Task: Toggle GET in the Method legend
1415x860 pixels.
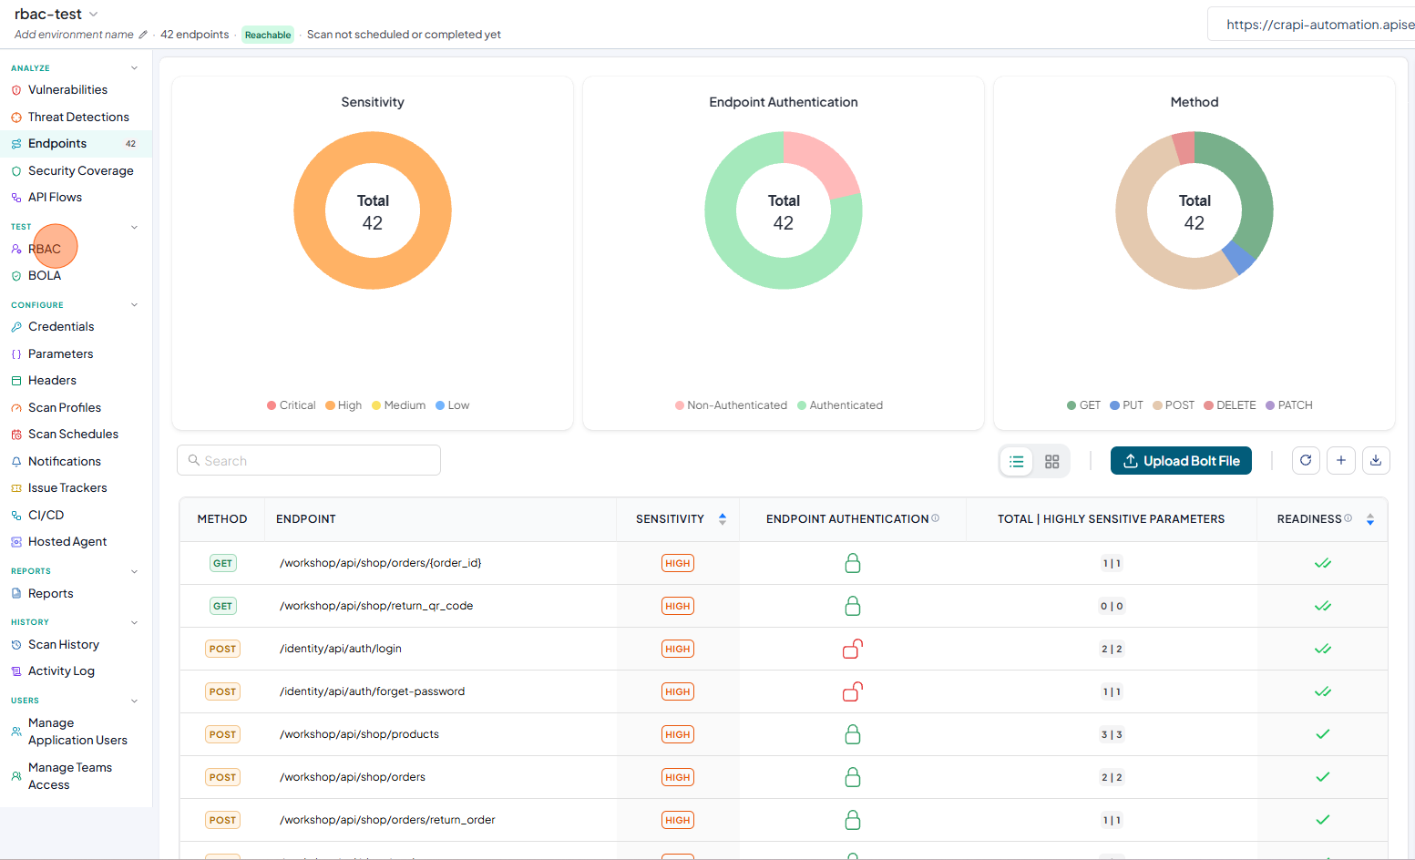Action: pos(1083,405)
